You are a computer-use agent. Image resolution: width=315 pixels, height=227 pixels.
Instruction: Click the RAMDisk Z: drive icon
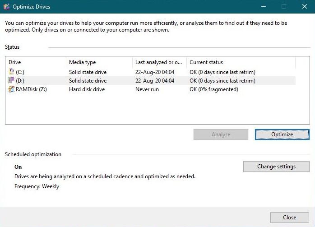click(11, 89)
